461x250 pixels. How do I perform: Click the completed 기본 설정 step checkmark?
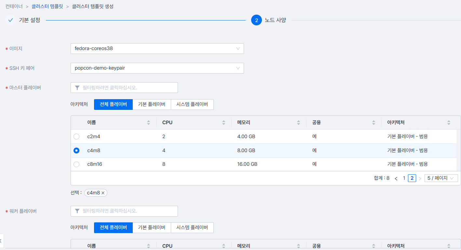11,20
